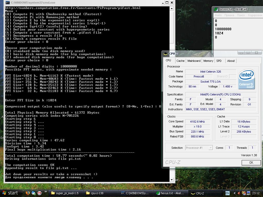This screenshot has height=197, width=263.
Task: Click the cmd.exe title bar icon
Action: [x=7, y=3]
